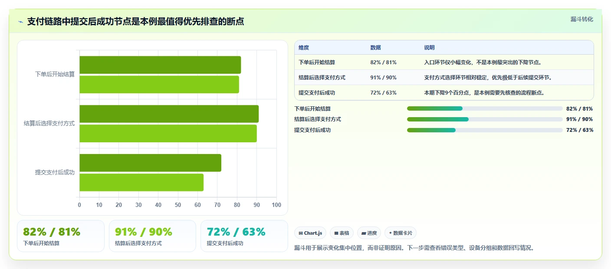Click the 数据 column header
This screenshot has height=269, width=611.
(x=375, y=48)
